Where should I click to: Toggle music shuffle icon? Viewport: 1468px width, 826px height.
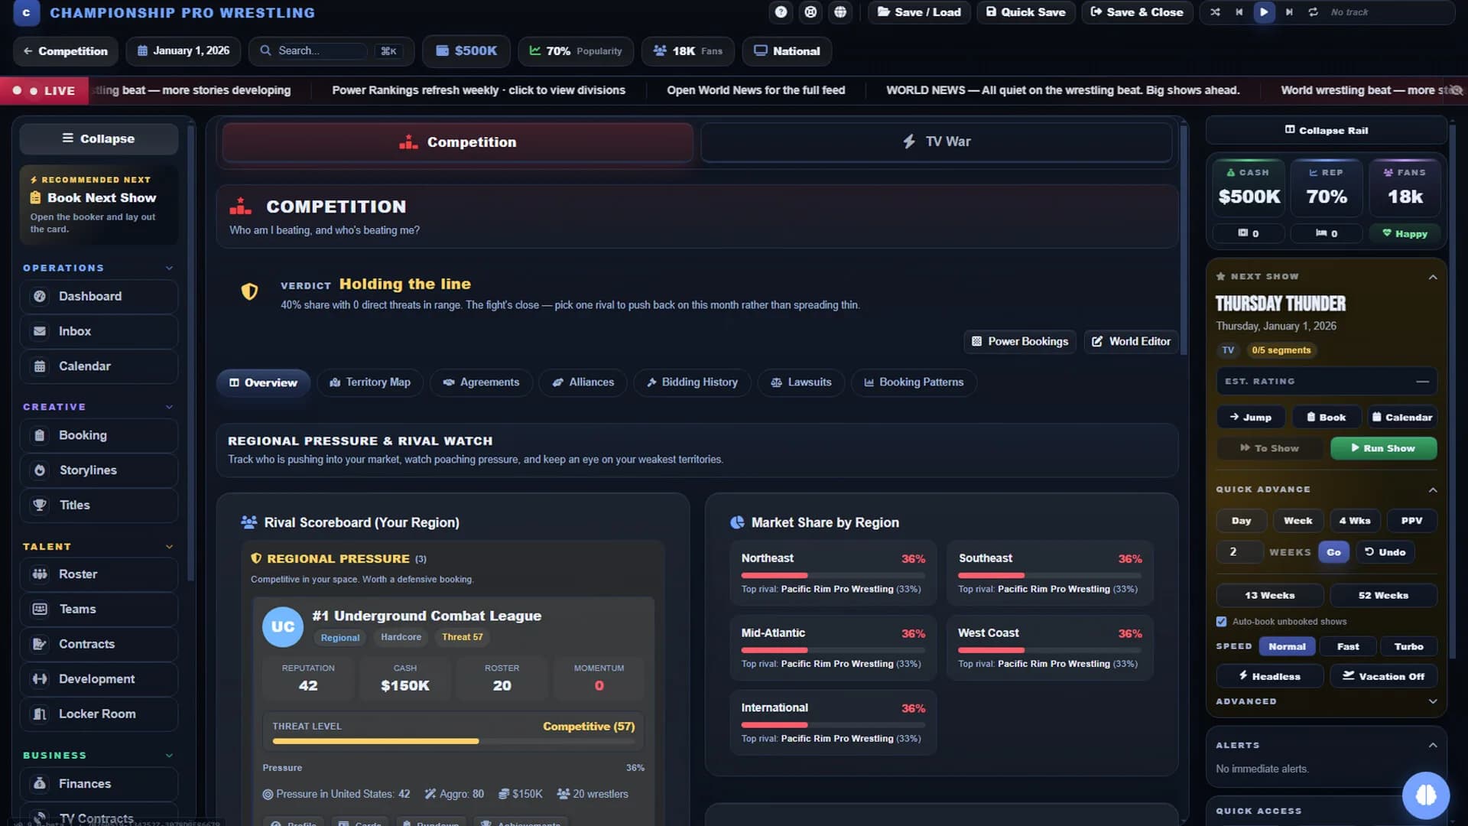[1215, 12]
